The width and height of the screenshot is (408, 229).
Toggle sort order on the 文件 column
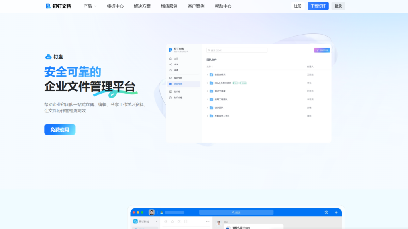click(210, 66)
